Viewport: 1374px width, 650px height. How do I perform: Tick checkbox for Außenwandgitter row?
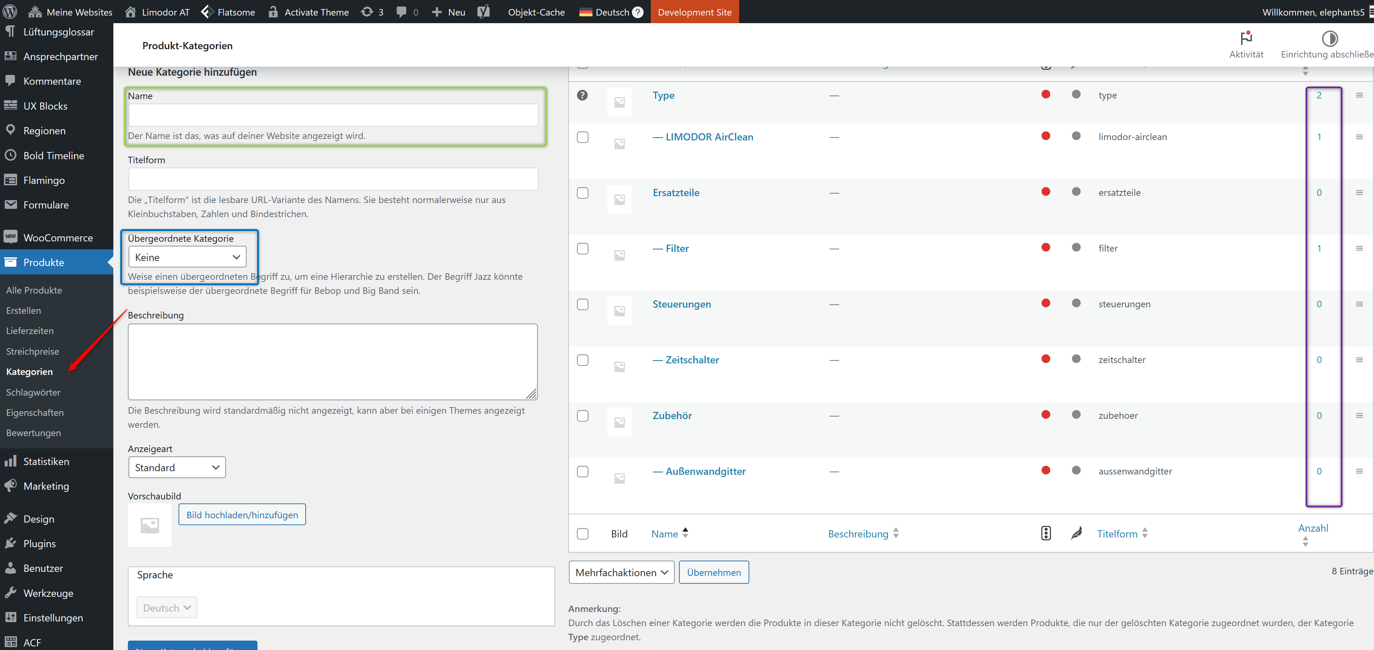[582, 471]
